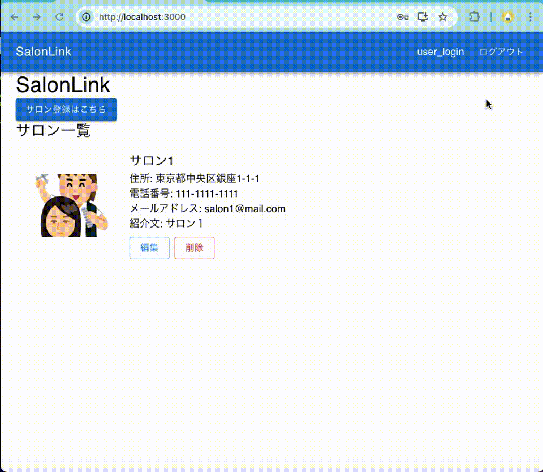Click the install app icon in address bar
This screenshot has width=543, height=472.
click(x=423, y=17)
